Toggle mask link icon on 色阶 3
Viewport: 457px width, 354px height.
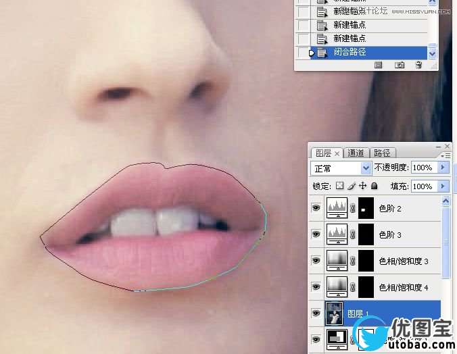(353, 234)
